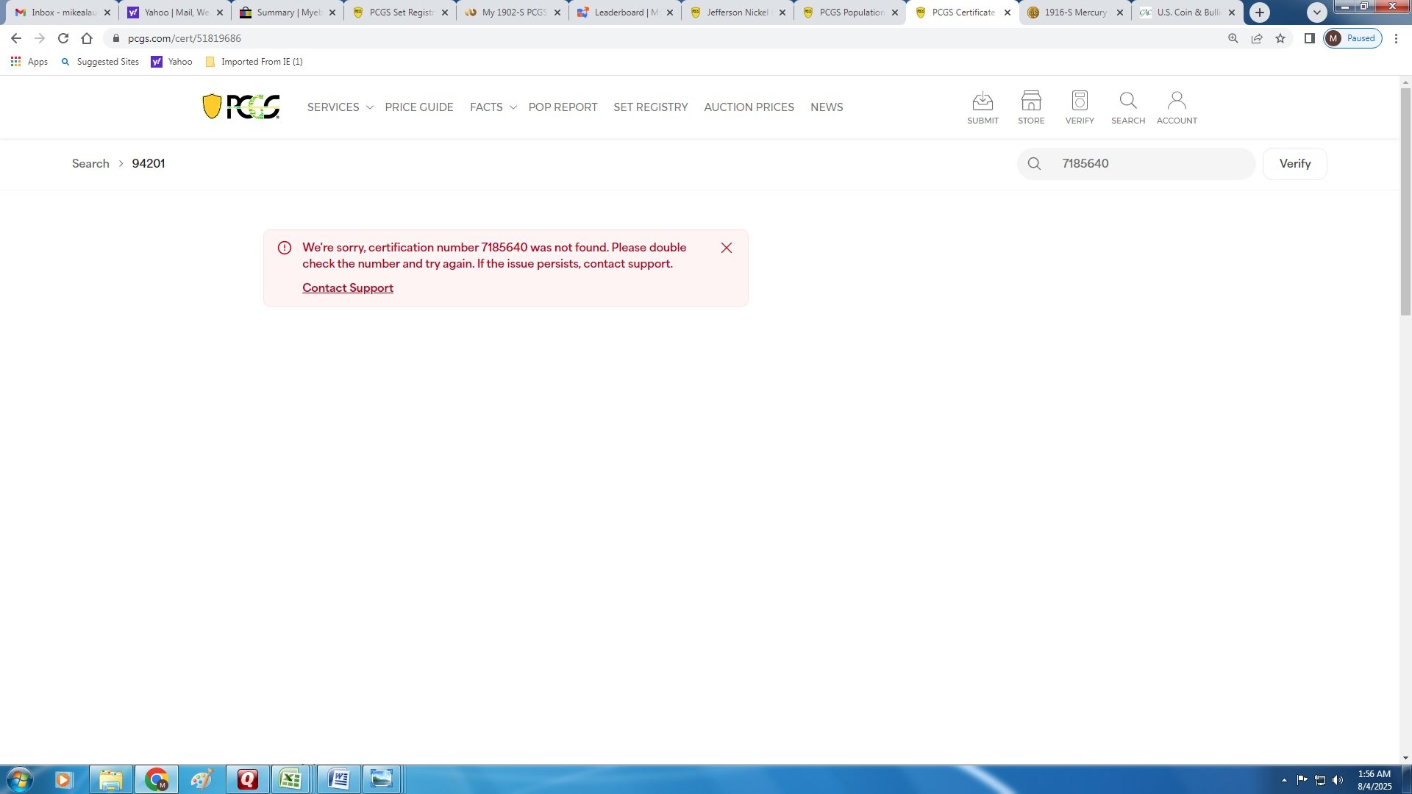Click the Verify button
Screen dimensions: 1412x794
click(x=1294, y=163)
